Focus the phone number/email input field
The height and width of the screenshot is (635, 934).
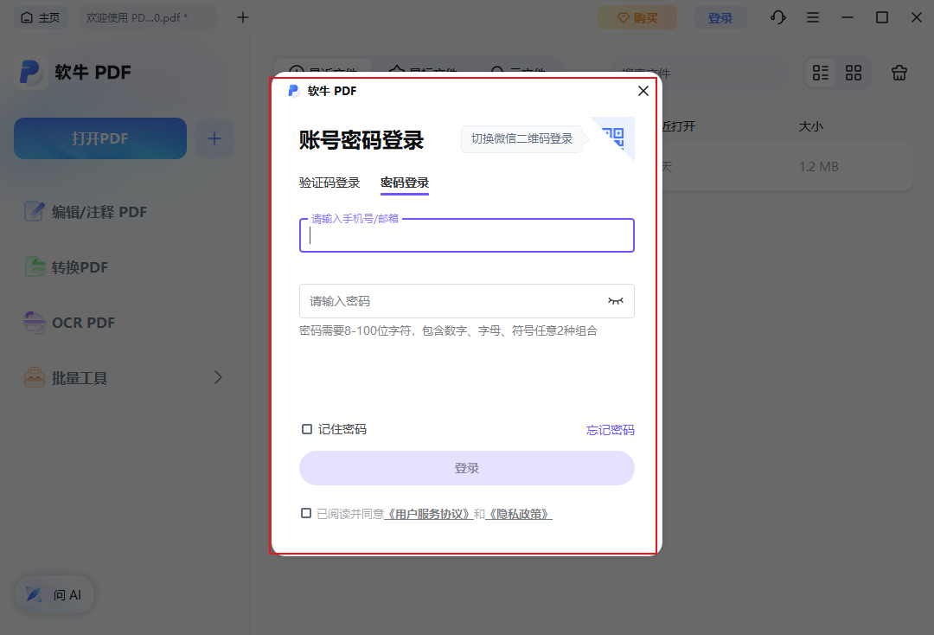coord(466,235)
